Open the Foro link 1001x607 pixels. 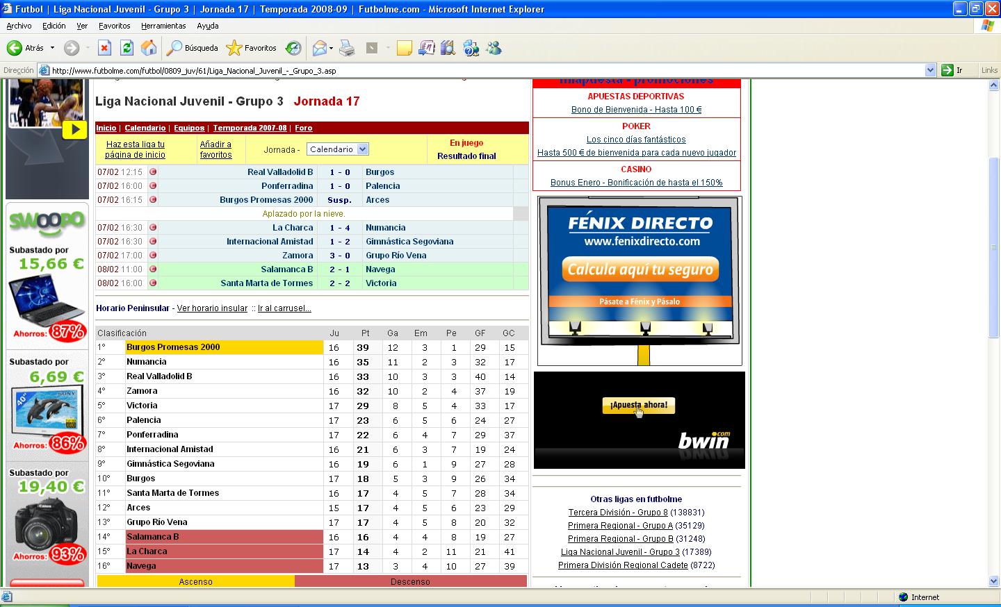[304, 128]
